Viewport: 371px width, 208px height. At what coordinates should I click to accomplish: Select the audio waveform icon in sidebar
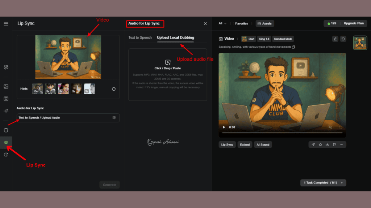[6, 111]
